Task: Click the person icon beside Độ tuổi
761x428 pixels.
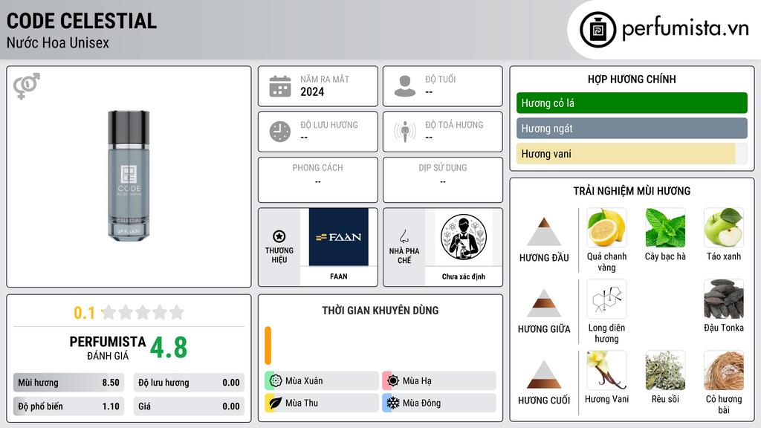Action: [405, 86]
